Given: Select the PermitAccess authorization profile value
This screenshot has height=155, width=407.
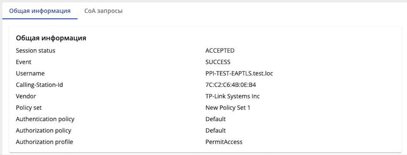Looking at the screenshot, I should [x=224, y=142].
